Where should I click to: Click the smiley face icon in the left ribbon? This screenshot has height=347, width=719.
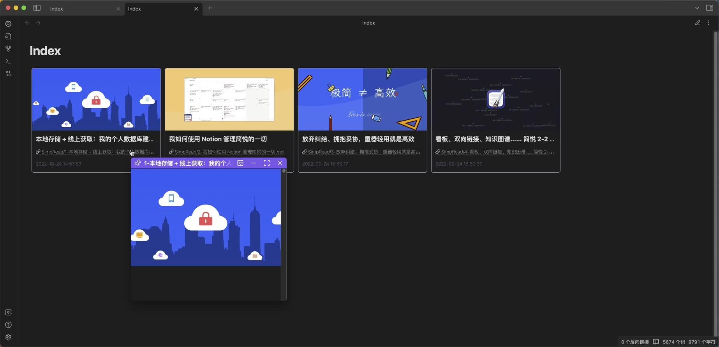[x=8, y=24]
